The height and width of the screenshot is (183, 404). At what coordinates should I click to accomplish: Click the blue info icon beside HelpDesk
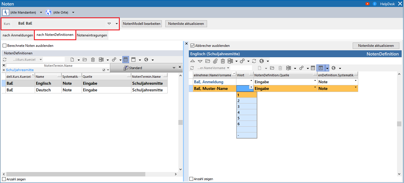pyautogui.click(x=375, y=4)
